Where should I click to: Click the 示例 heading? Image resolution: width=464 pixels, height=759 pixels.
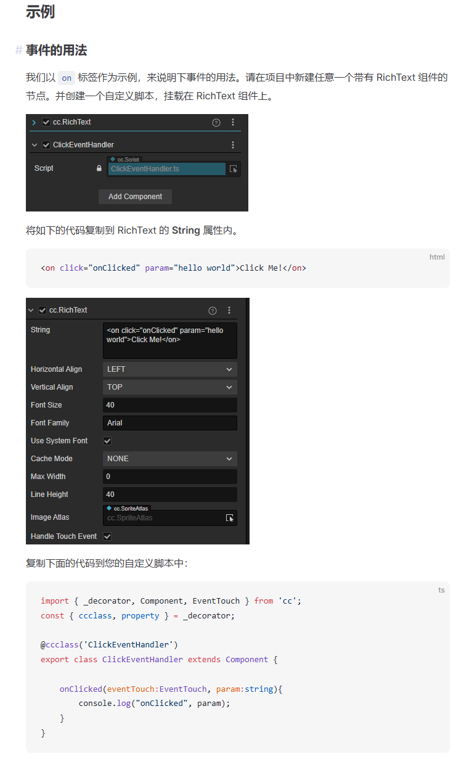click(x=40, y=11)
